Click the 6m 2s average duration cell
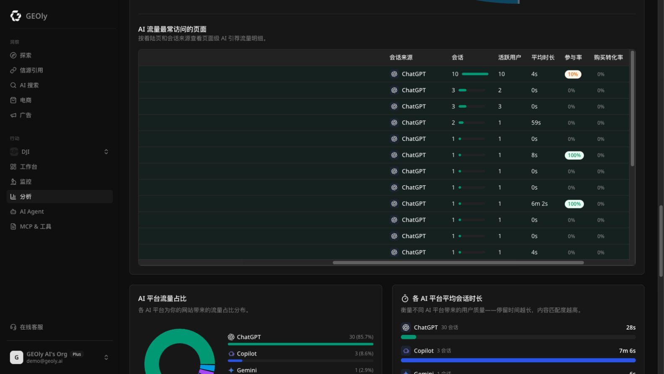 point(539,204)
